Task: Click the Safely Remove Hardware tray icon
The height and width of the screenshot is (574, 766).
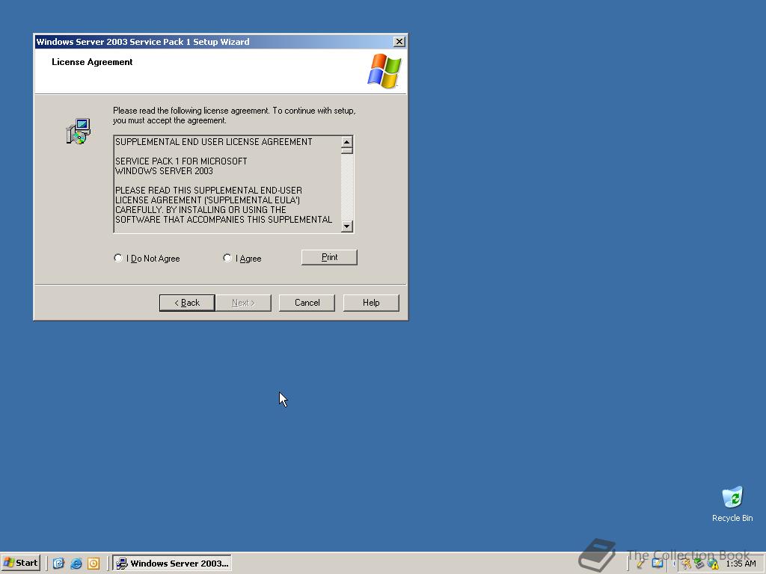Action: click(699, 564)
